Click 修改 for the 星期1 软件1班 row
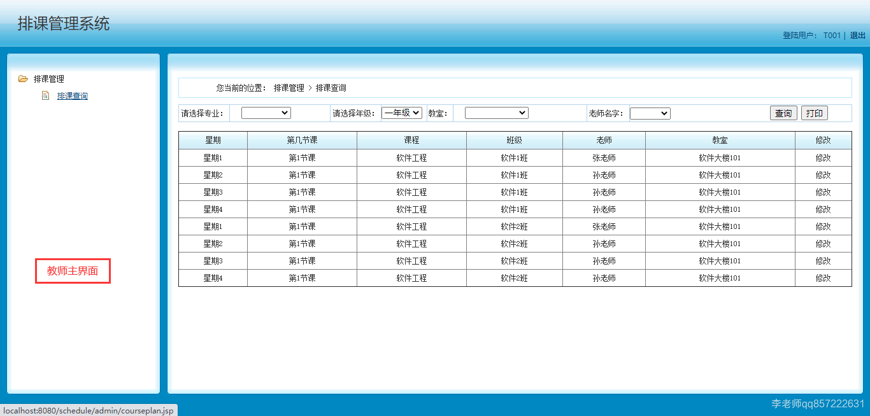Image resolution: width=870 pixels, height=416 pixels. tap(823, 157)
